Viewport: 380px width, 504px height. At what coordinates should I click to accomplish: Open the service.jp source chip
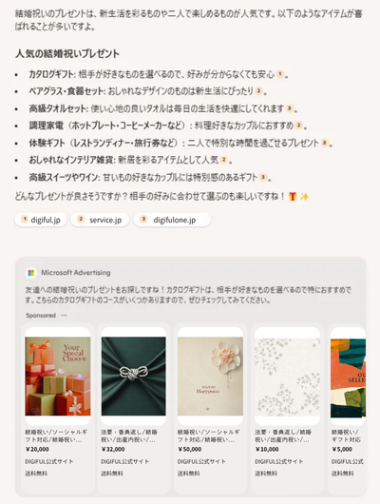[100, 220]
